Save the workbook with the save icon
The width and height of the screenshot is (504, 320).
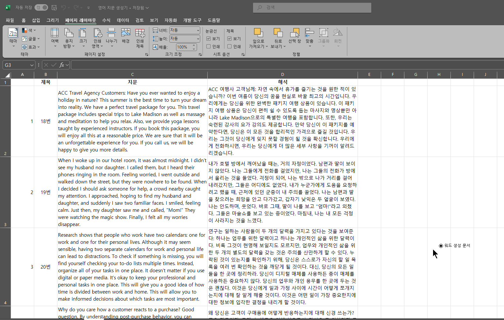click(54, 7)
